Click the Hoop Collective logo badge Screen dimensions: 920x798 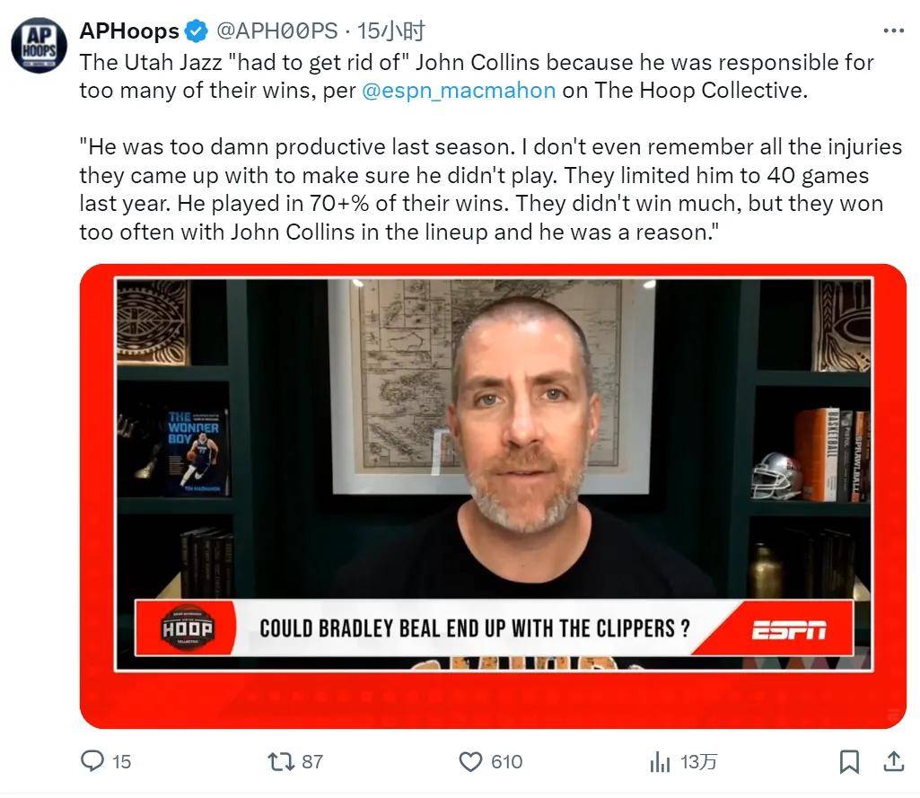(188, 627)
